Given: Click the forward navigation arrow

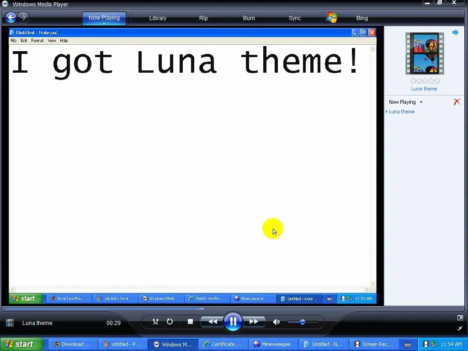Looking at the screenshot, I should click(23, 18).
